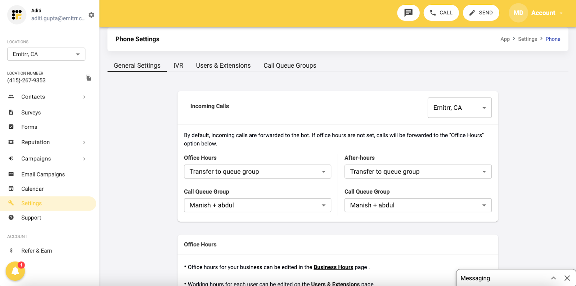Open the Office Hours Call Queue Group dropdown
This screenshot has width=576, height=286.
257,205
